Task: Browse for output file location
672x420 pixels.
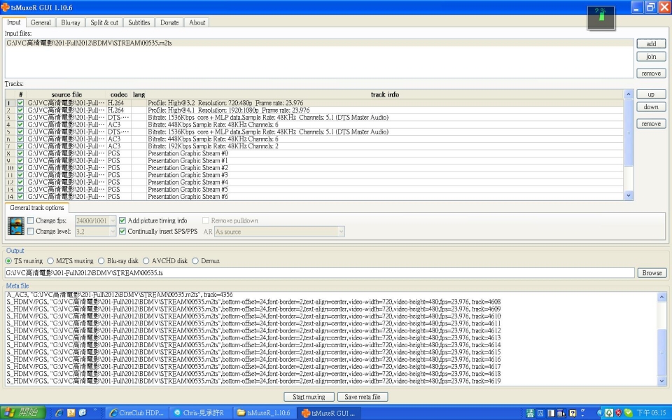Action: pos(652,273)
